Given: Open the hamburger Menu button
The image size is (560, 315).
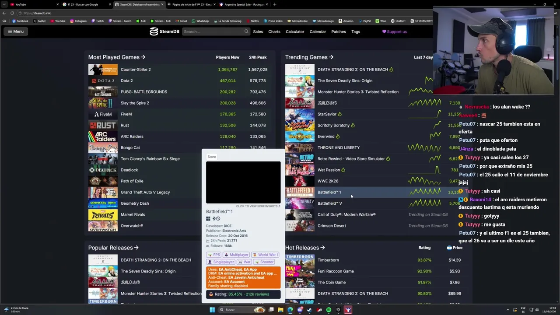Looking at the screenshot, I should pyautogui.click(x=16, y=31).
